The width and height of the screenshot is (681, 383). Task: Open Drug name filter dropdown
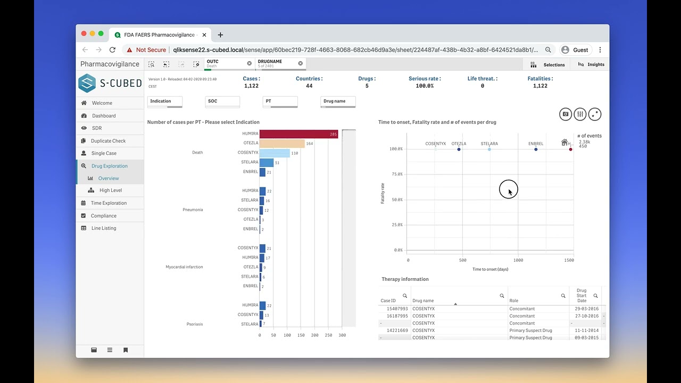338,102
